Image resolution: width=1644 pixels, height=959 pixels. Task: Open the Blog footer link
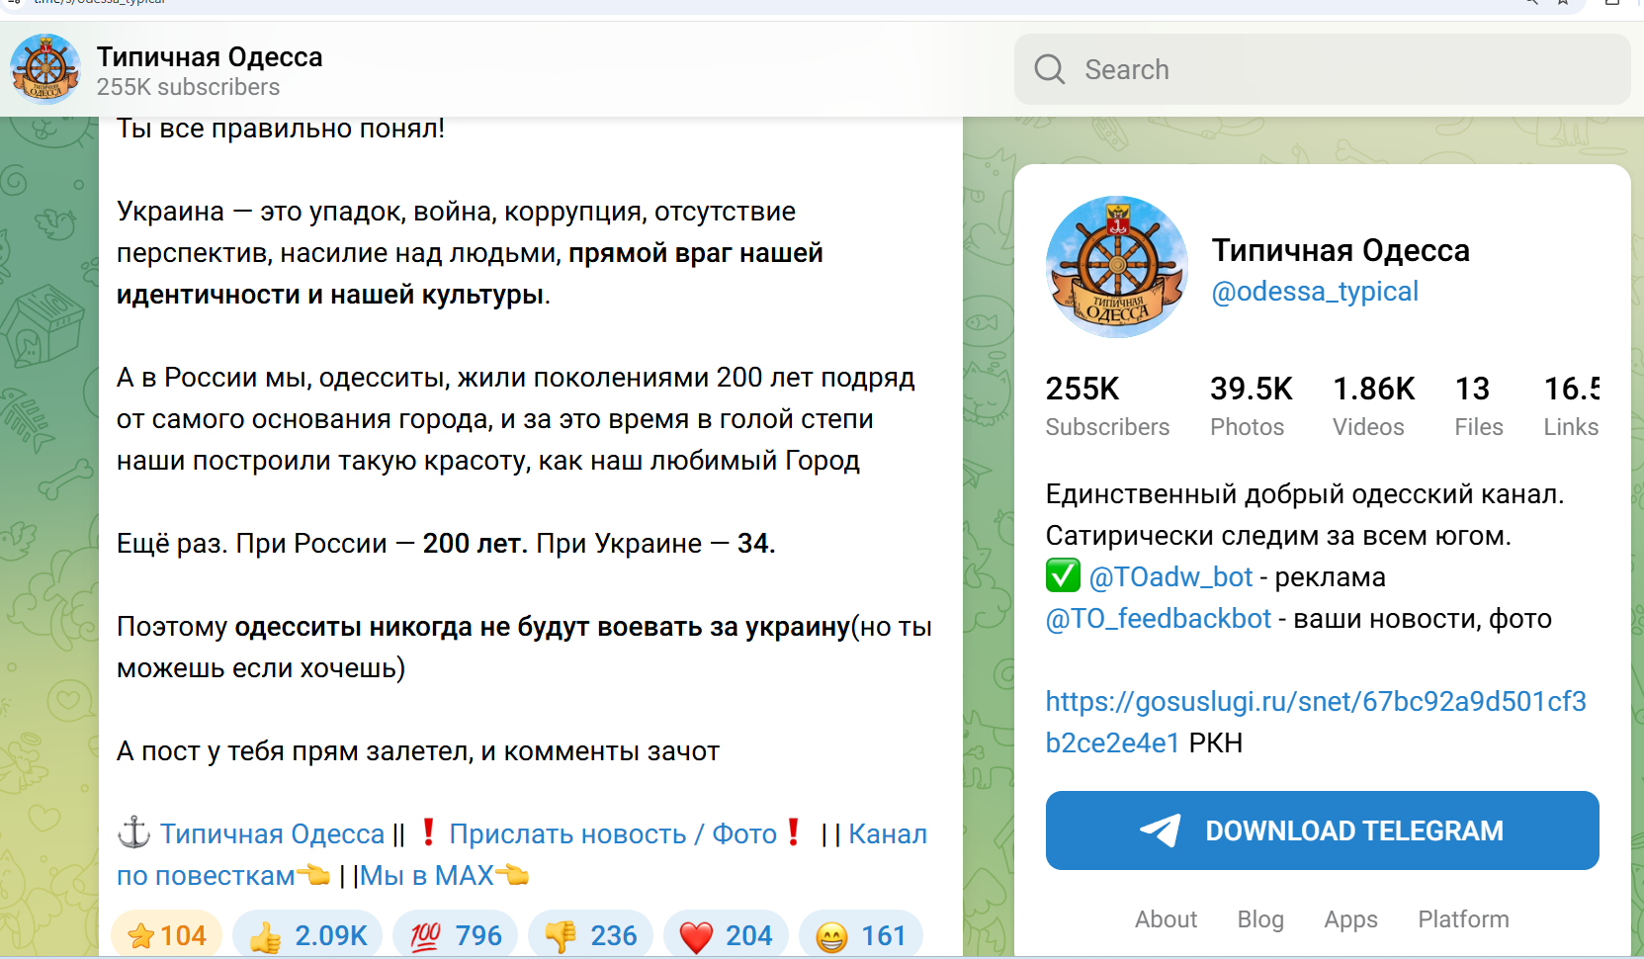click(1260, 919)
